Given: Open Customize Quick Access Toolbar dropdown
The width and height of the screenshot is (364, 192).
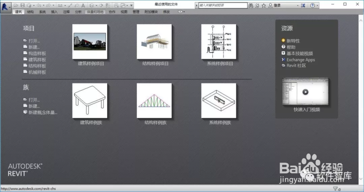Looking at the screenshot, I should [131, 5].
